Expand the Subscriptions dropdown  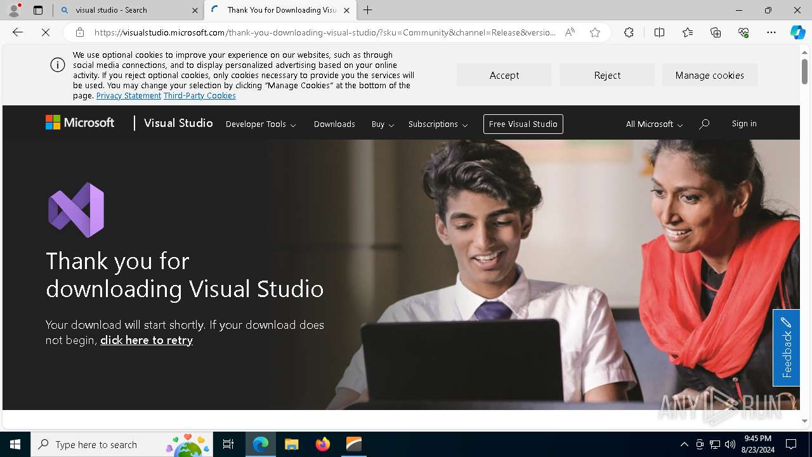438,124
